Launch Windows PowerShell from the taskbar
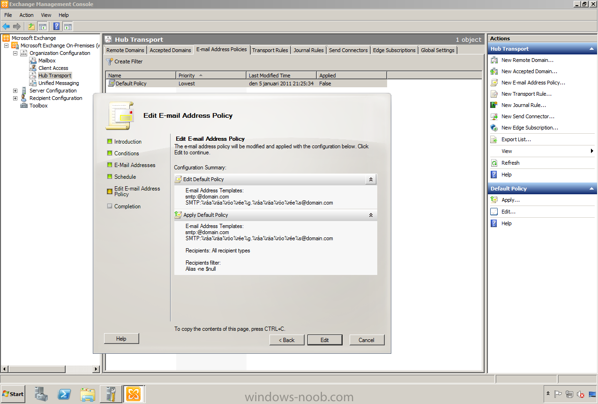The image size is (598, 404). (65, 394)
